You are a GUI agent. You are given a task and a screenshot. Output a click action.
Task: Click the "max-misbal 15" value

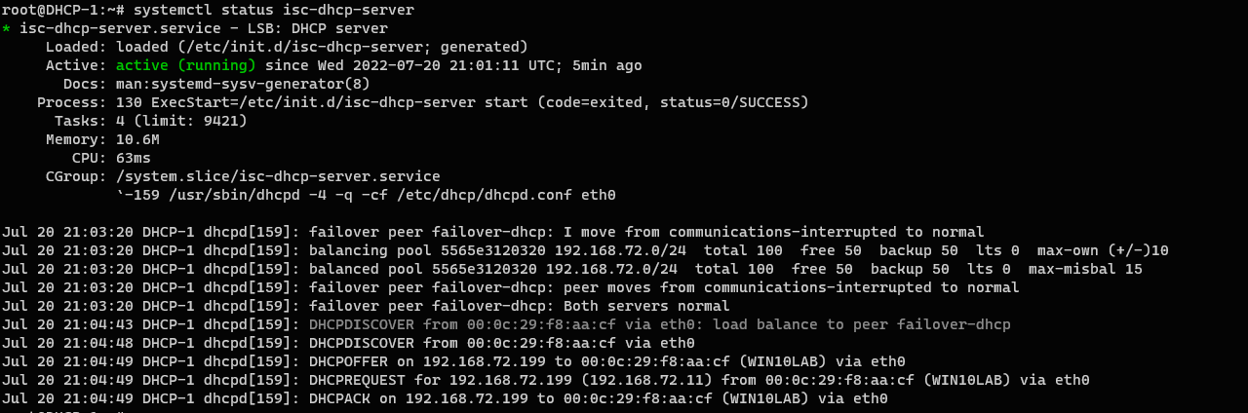pos(1085,269)
